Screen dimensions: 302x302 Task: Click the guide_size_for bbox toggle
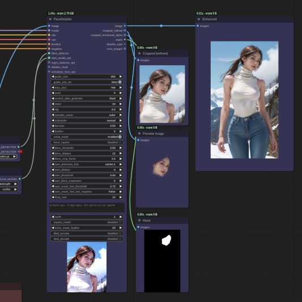click(87, 82)
